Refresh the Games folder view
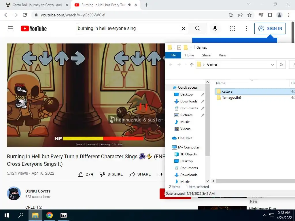Viewport: 295px width, 221px height. [x=281, y=65]
